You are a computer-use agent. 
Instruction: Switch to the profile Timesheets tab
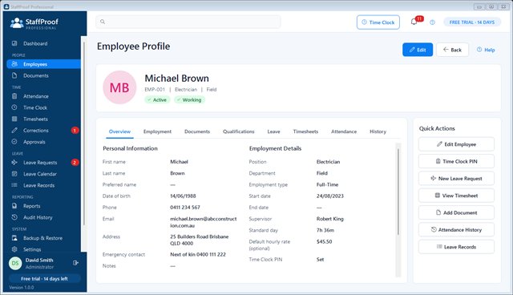point(305,131)
